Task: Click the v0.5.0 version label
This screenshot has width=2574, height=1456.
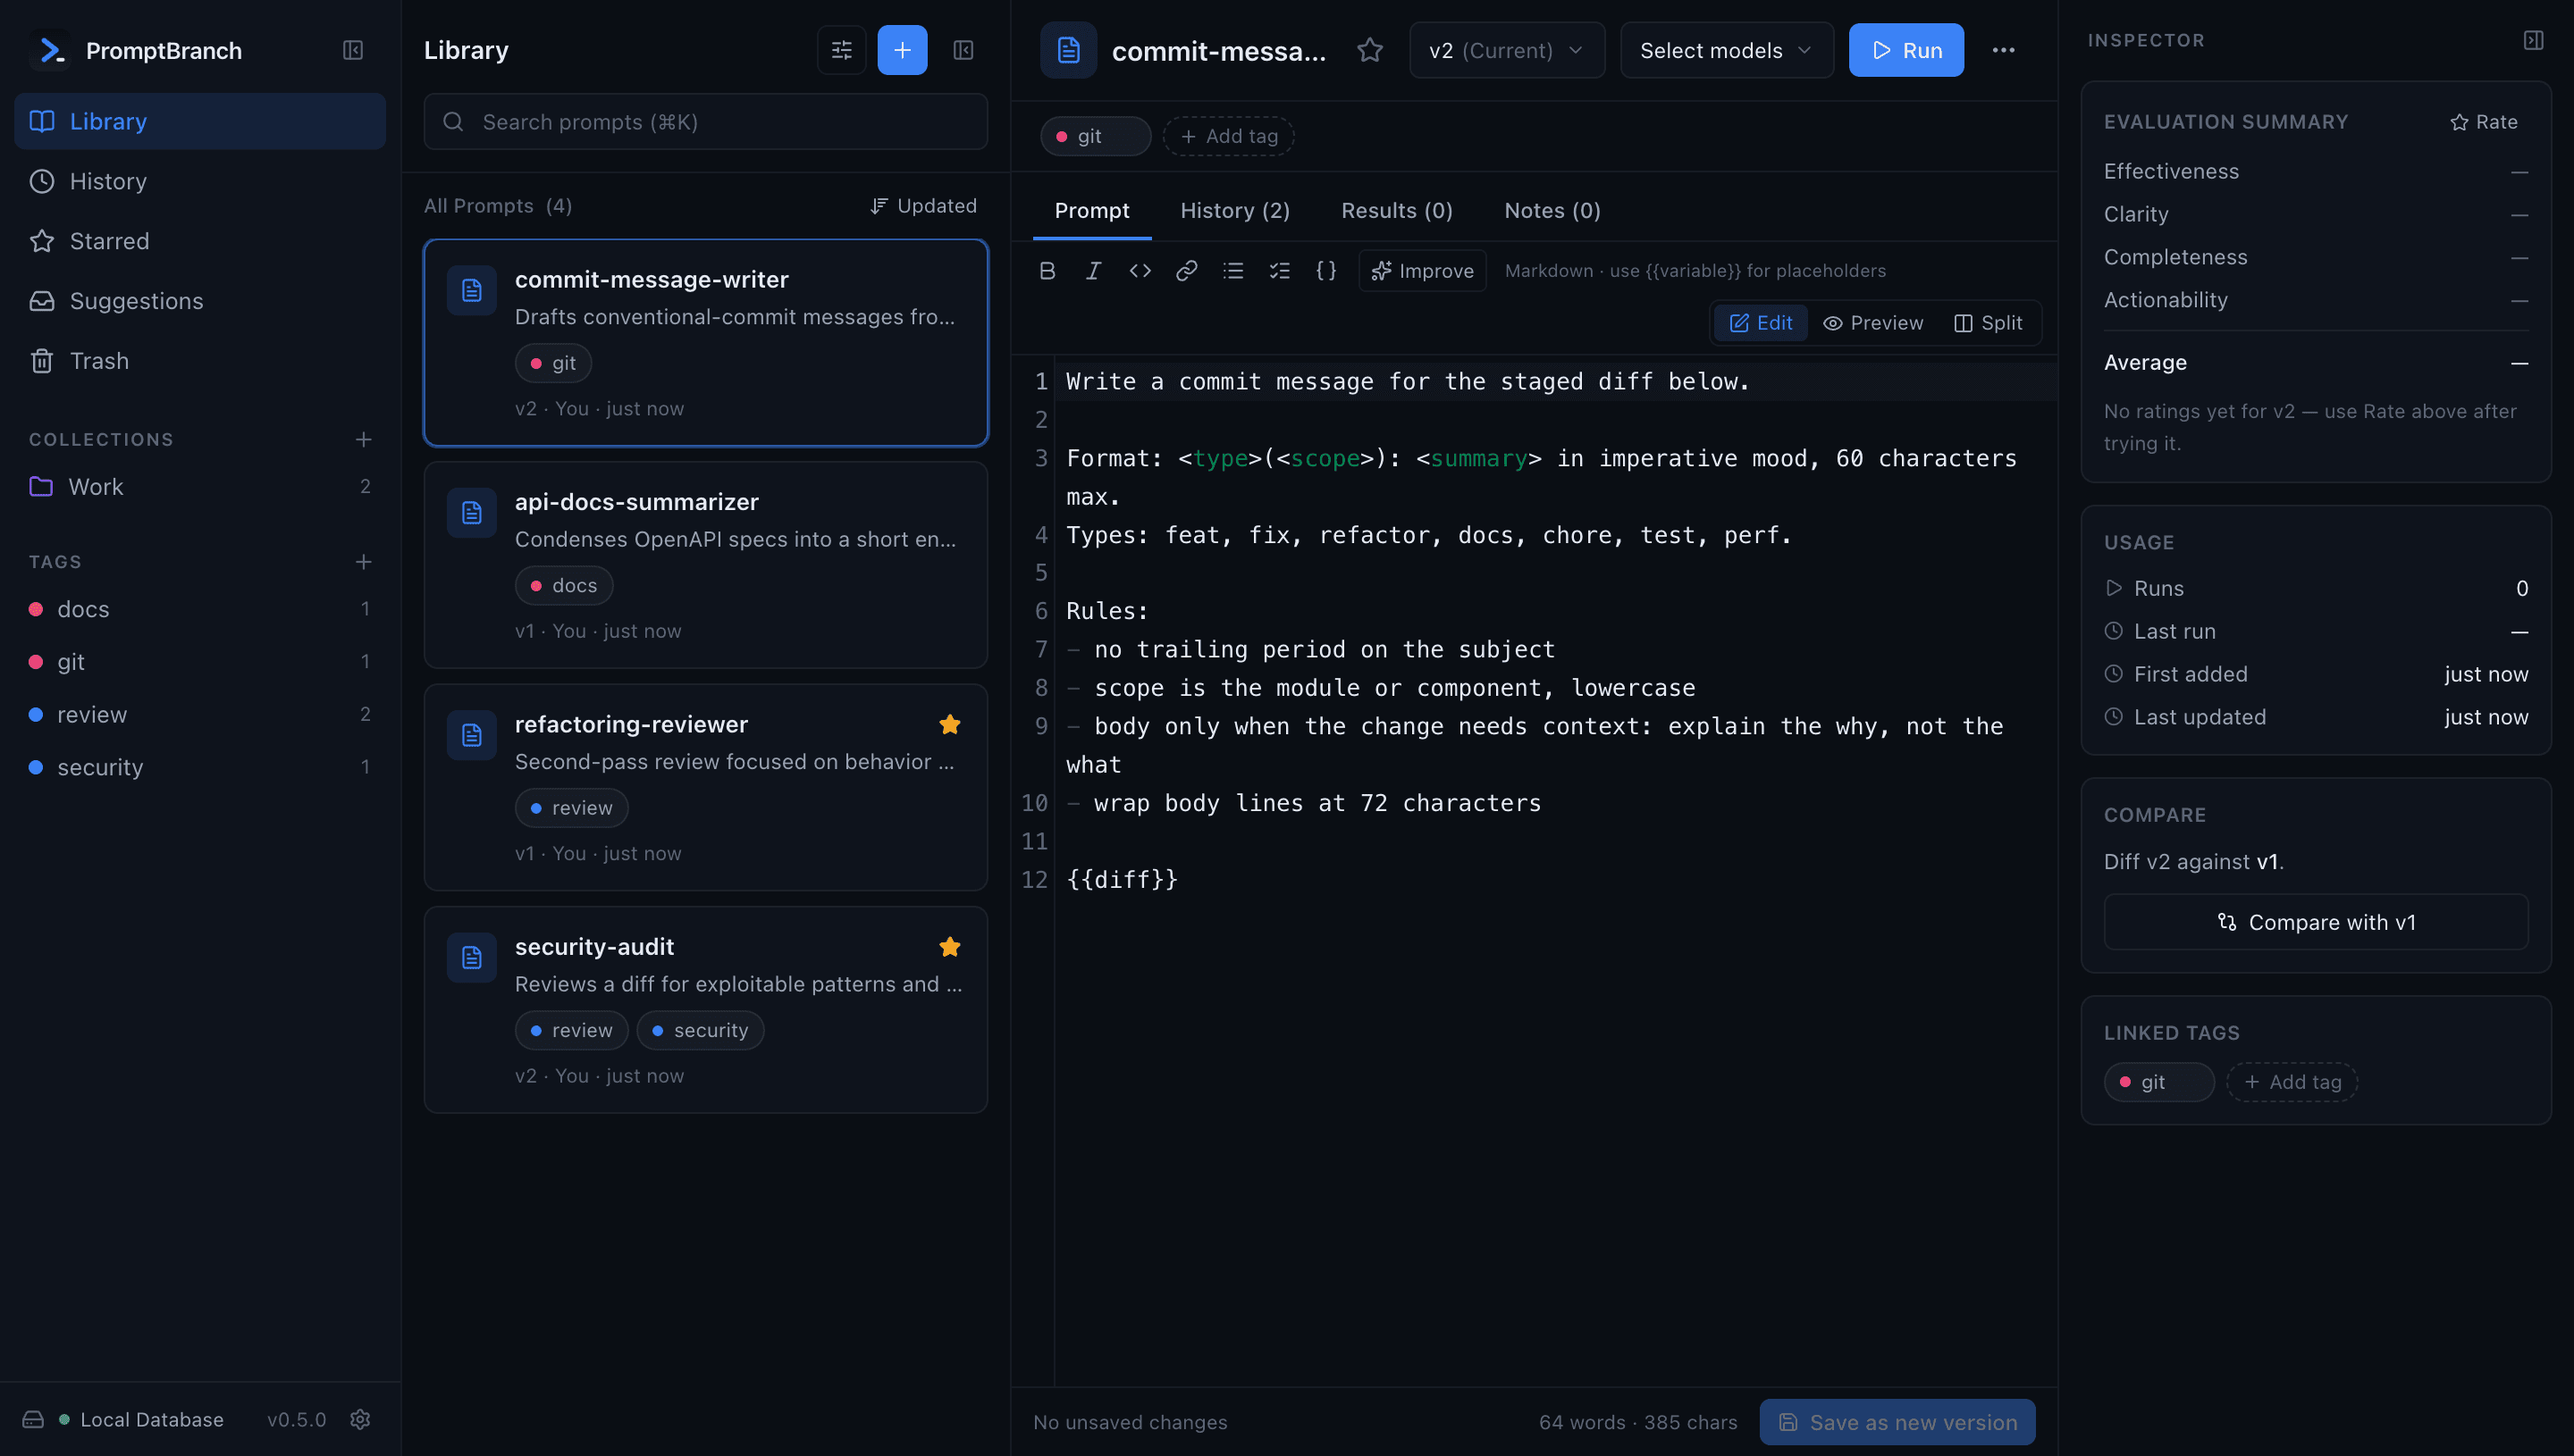Action: click(296, 1419)
